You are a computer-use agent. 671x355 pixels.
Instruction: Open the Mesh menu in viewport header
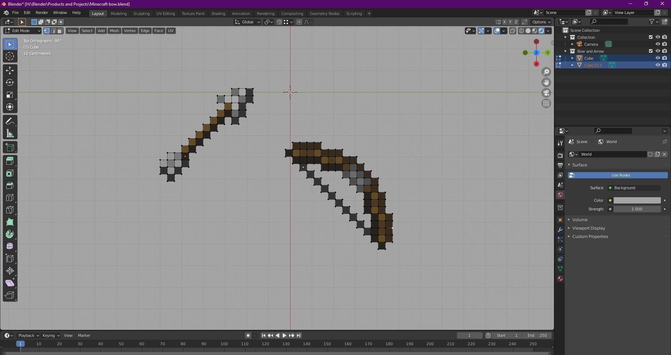point(114,31)
